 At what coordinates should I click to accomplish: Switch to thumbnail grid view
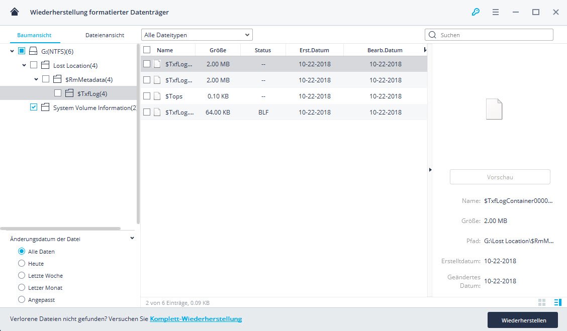coord(542,302)
